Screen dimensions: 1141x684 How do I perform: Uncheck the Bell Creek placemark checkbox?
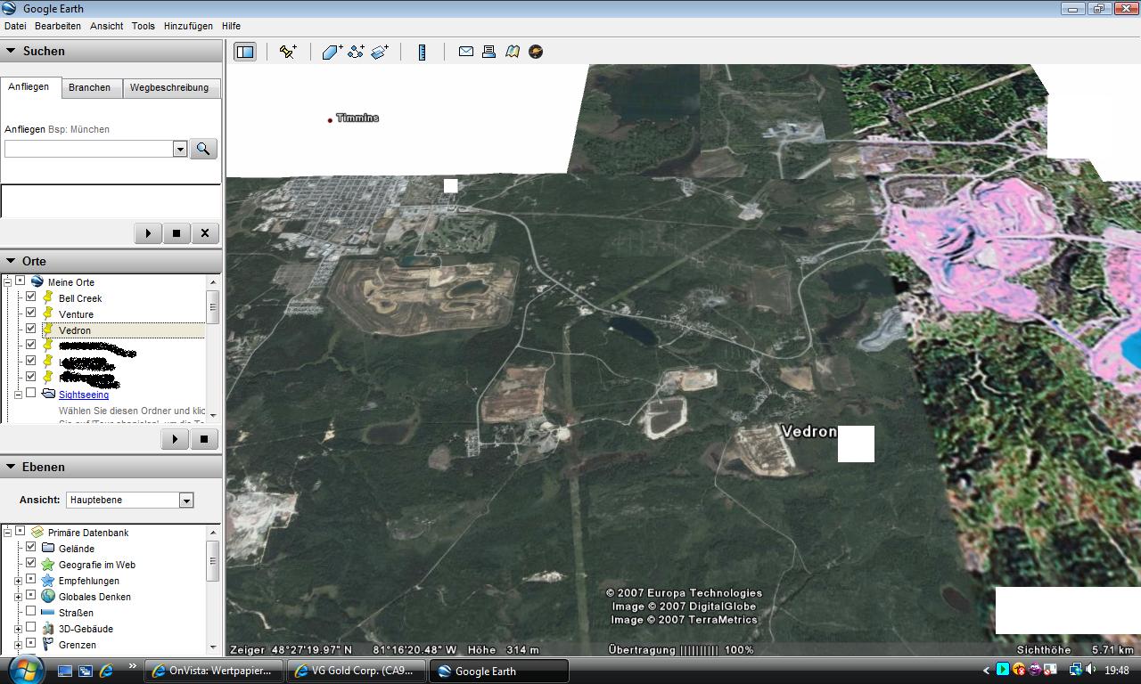click(31, 297)
